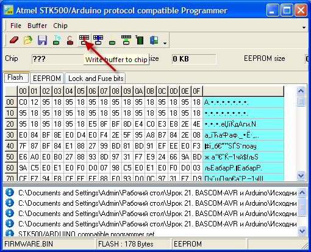This screenshot has width=311, height=252.
Task: Click the chip icon with yellow question mark
Action: (112, 40)
